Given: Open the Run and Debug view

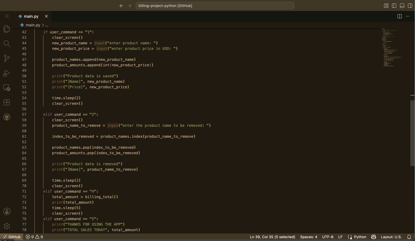Looking at the screenshot, I should click(x=7, y=73).
